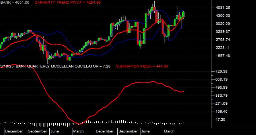
Task: Click the 9/18/25 date label
Action: [7, 66]
